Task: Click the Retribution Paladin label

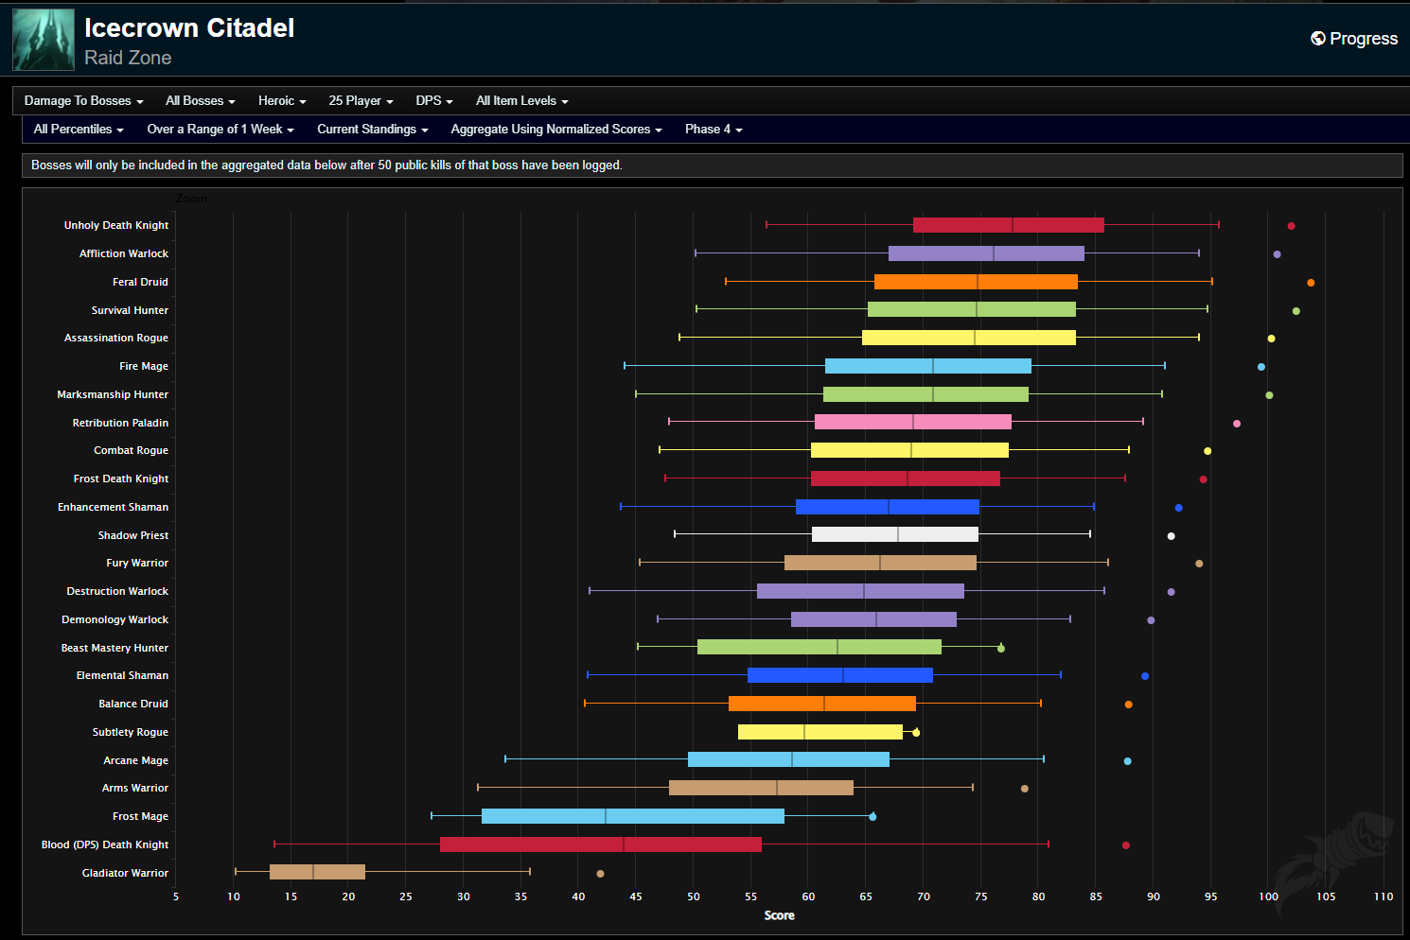Action: [120, 423]
